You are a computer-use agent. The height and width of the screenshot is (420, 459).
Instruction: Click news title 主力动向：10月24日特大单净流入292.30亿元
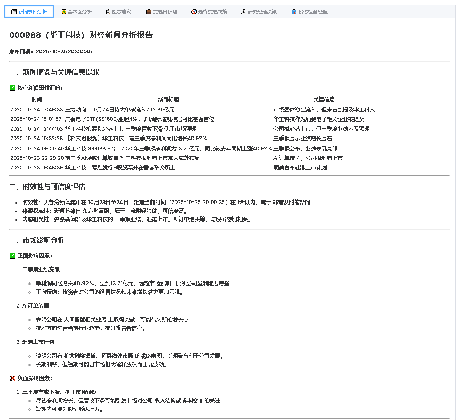click(x=119, y=109)
